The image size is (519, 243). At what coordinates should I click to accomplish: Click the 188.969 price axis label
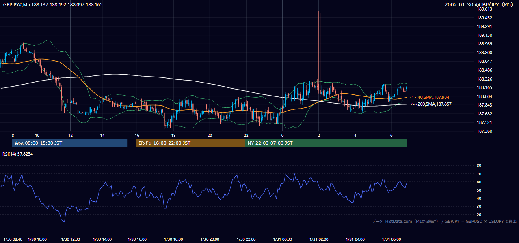tap(484, 44)
